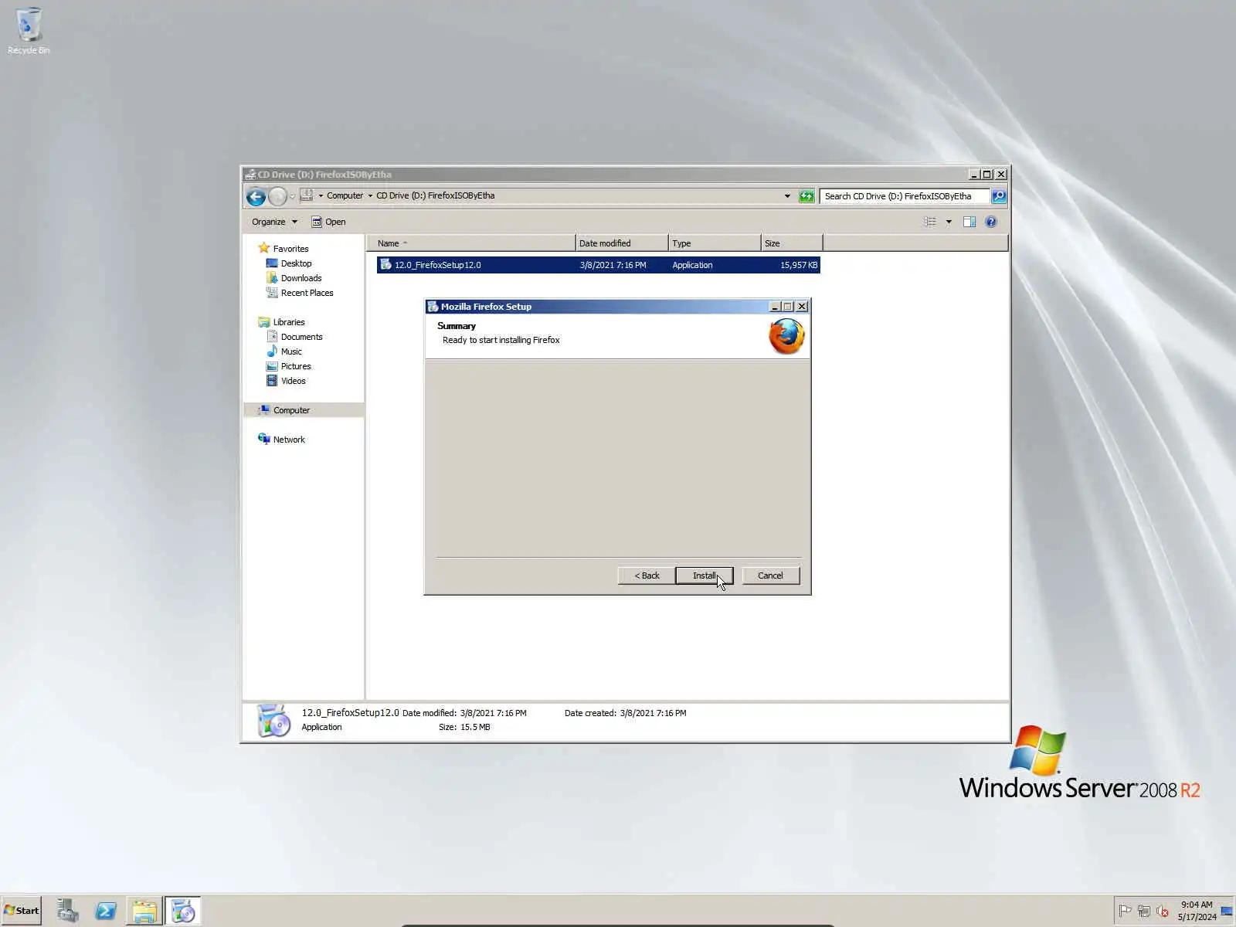Screen dimensions: 1236x927
Task: Select the 12.0_FirefoxSetup12.0 file row
Action: point(599,265)
